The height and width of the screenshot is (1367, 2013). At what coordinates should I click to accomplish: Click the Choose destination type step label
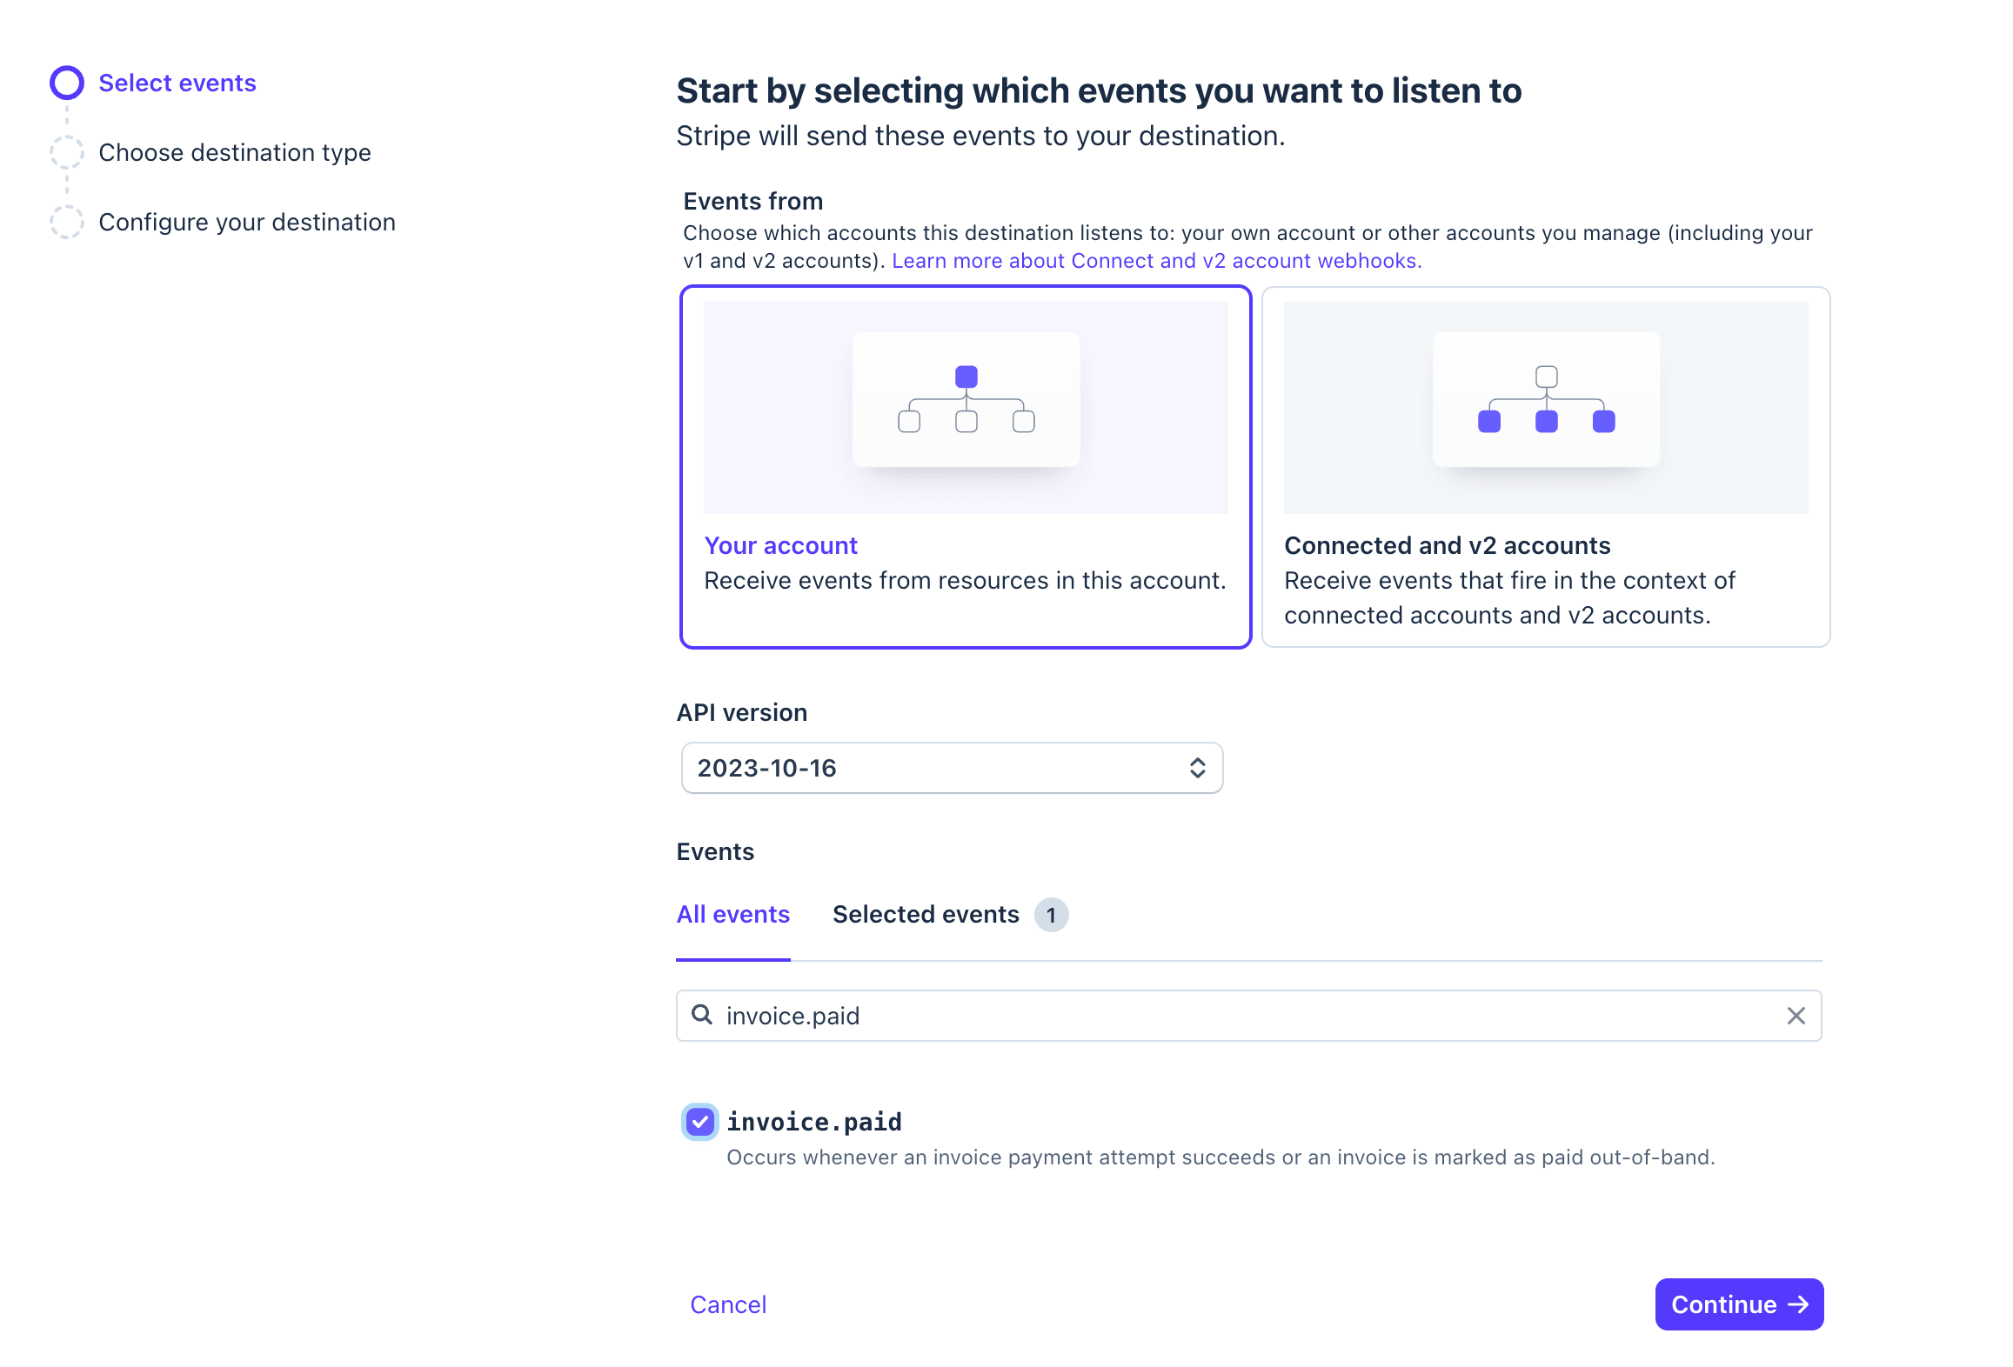pos(235,153)
